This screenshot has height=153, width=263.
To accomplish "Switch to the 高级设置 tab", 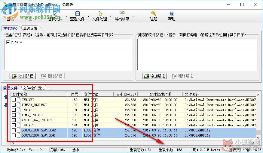I will click(30, 28).
